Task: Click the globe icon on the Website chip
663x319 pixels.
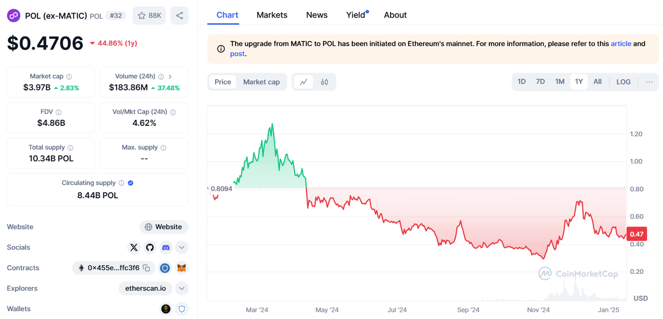Action: click(x=149, y=227)
